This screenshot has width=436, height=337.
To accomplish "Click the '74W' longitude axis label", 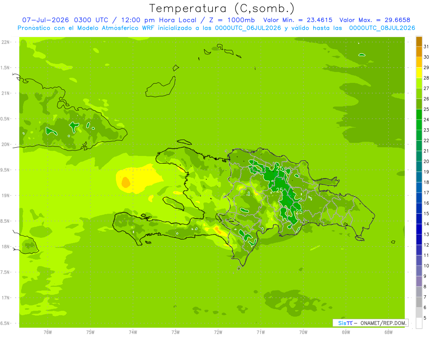I will coord(133,332).
